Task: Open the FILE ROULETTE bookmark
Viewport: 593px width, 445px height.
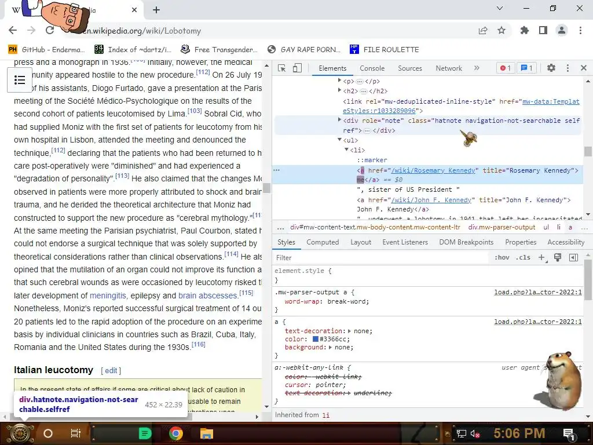Action: [x=385, y=50]
